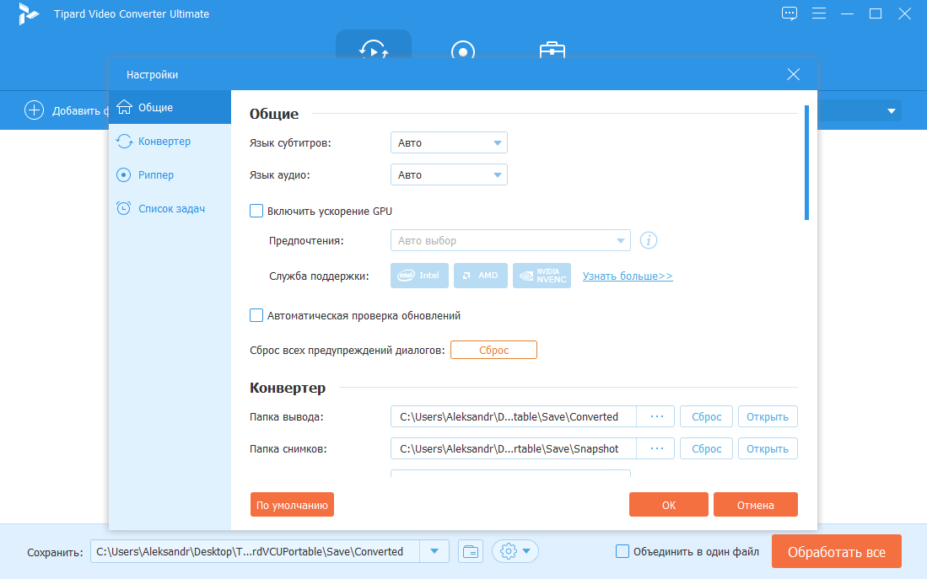Open the Сохранить path dropdown arrow
This screenshot has width=927, height=579.
tap(434, 552)
